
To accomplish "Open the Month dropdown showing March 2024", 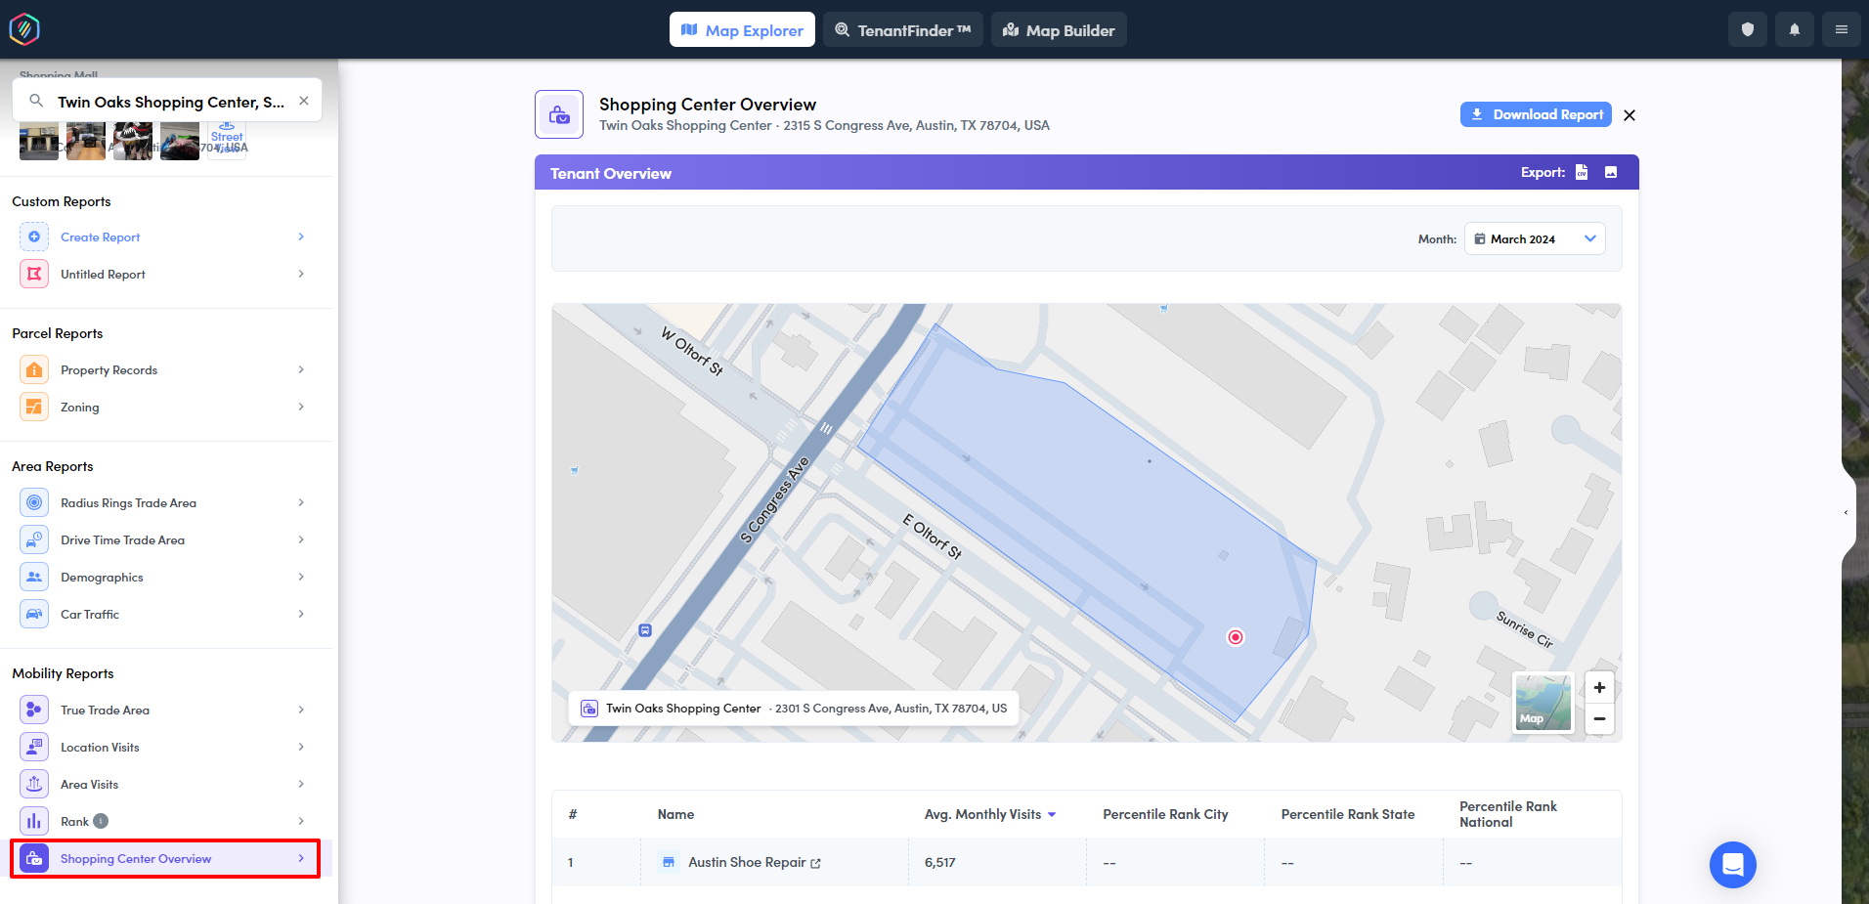I will click(x=1535, y=238).
